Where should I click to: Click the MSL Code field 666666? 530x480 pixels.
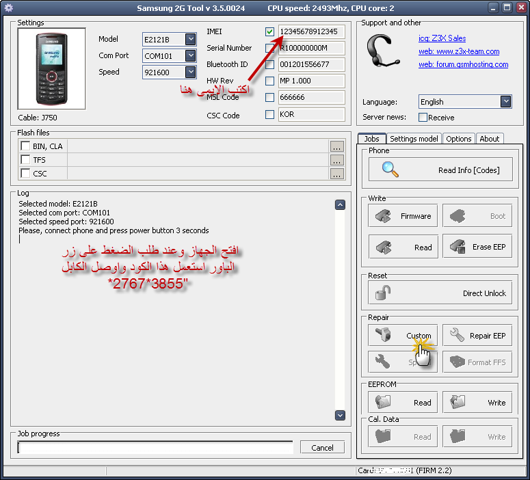[311, 97]
